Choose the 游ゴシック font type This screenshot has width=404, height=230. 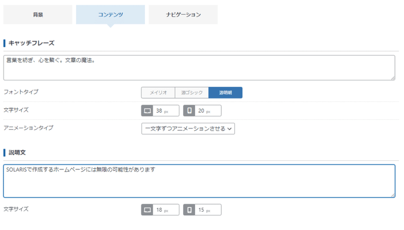coord(192,93)
